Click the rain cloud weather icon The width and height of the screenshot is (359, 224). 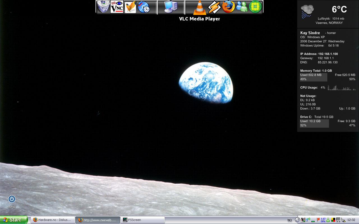coord(307,11)
